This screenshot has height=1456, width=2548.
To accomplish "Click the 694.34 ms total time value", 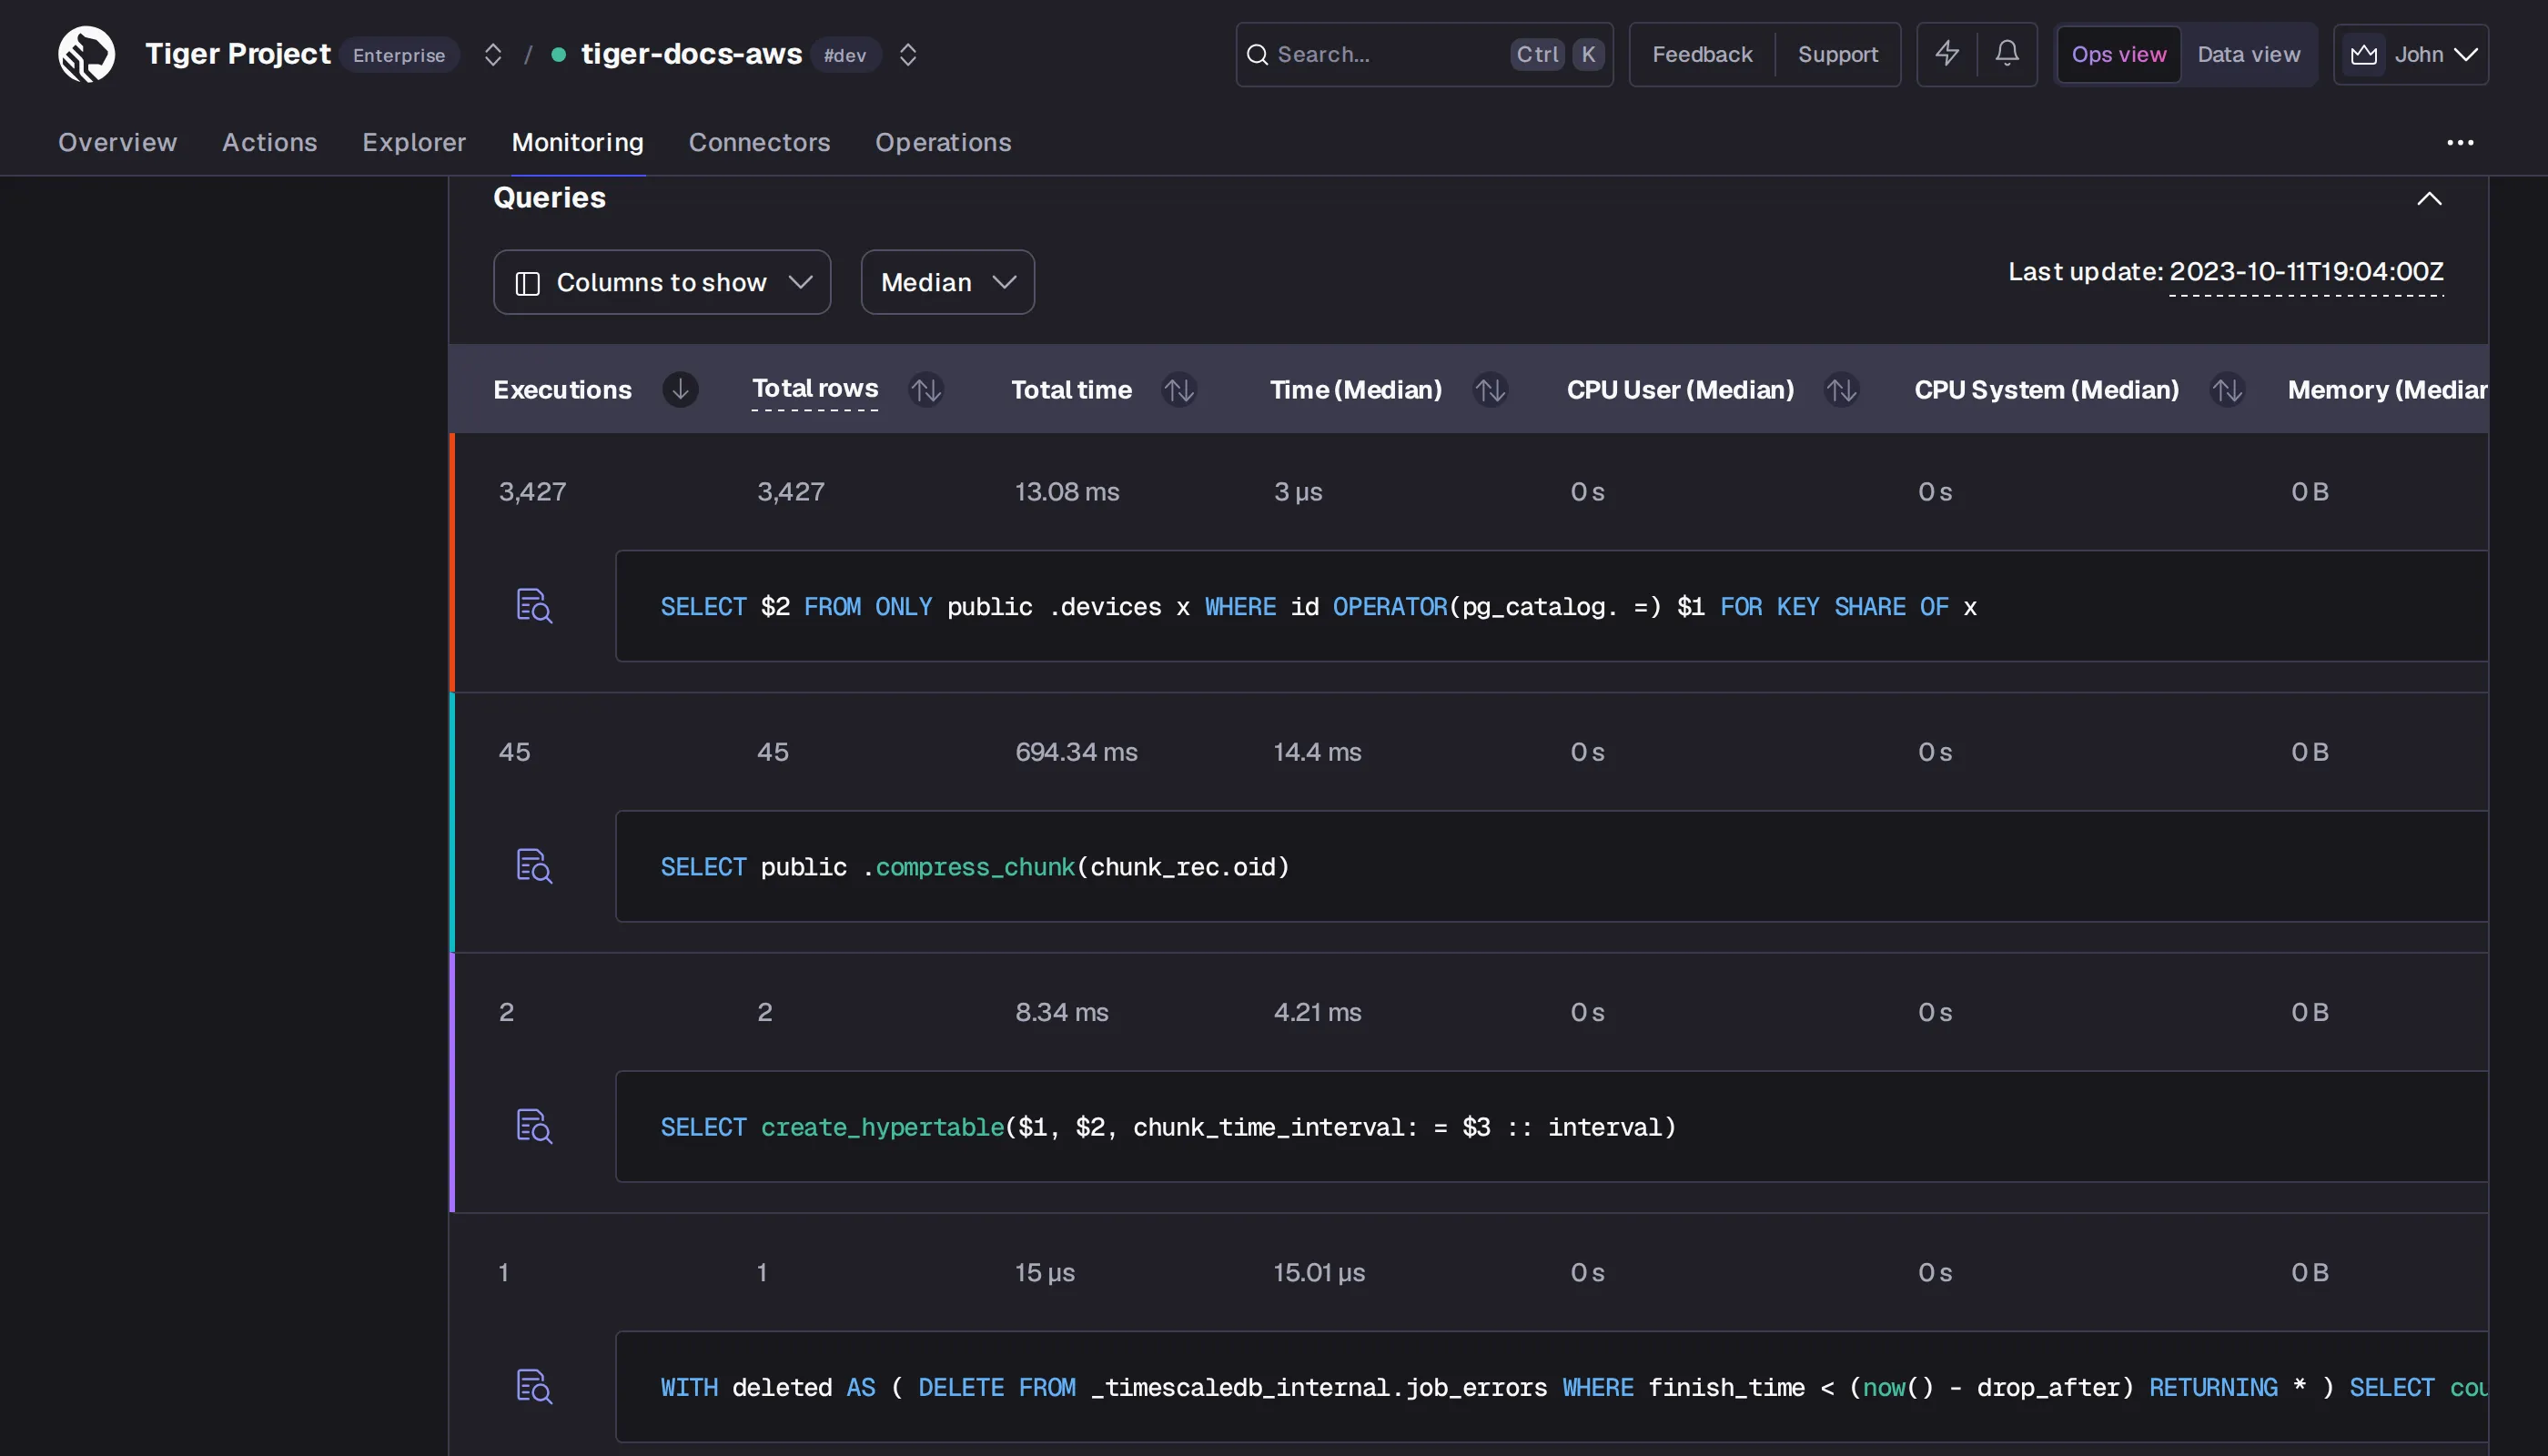I will point(1076,751).
